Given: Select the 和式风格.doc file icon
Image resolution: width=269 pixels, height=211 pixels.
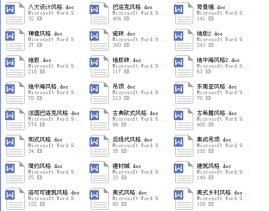Looking at the screenshot, I should point(15,146).
